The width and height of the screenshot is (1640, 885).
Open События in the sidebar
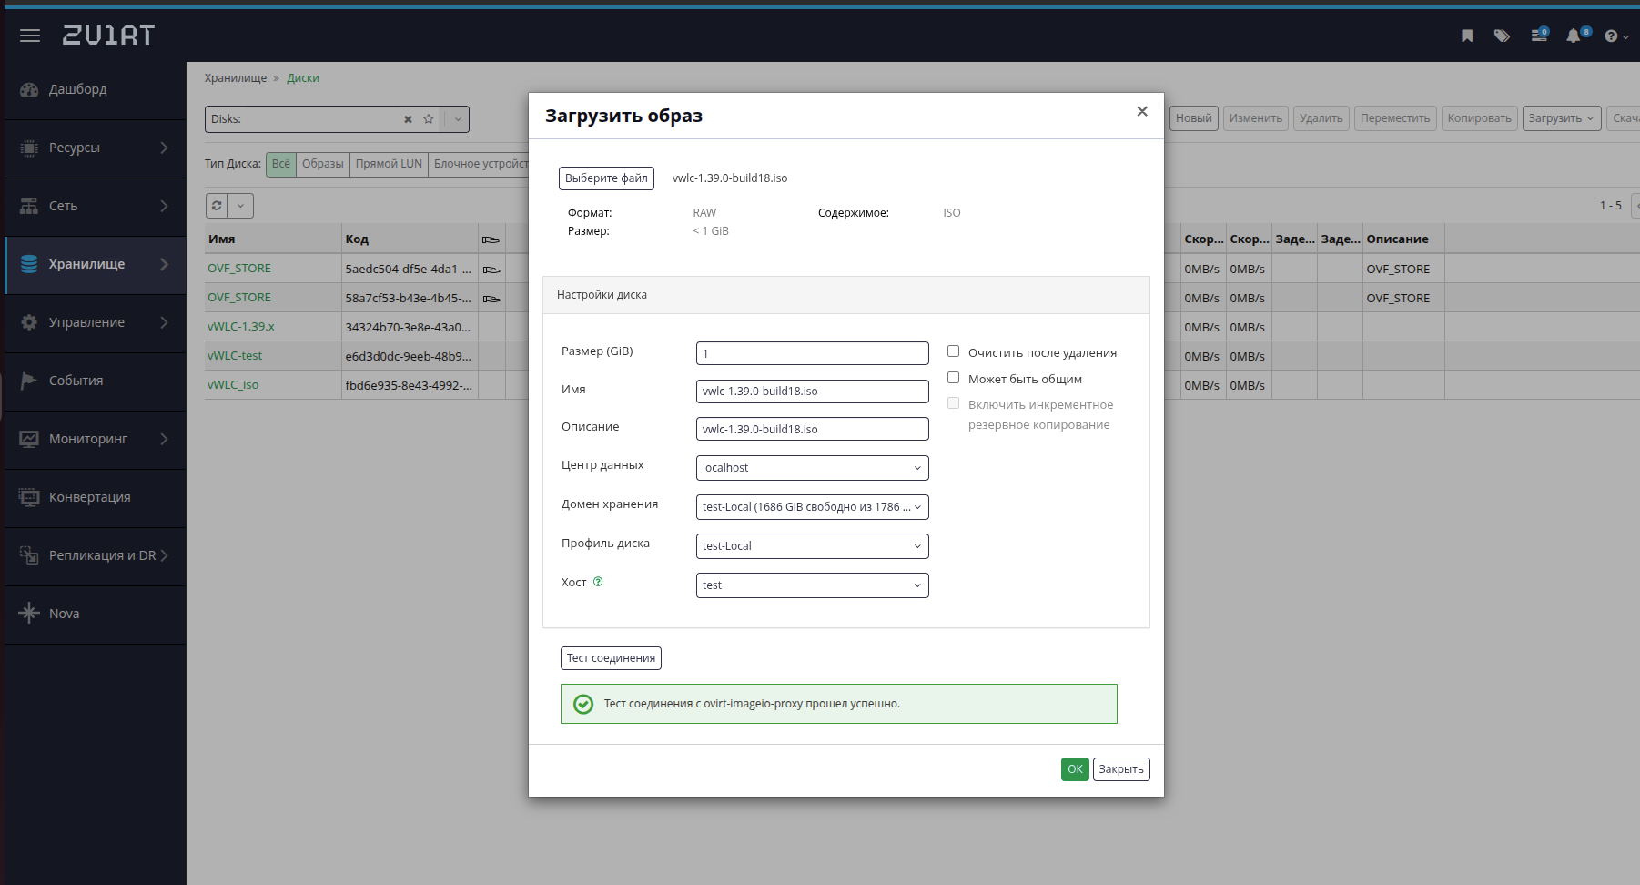pyautogui.click(x=95, y=381)
